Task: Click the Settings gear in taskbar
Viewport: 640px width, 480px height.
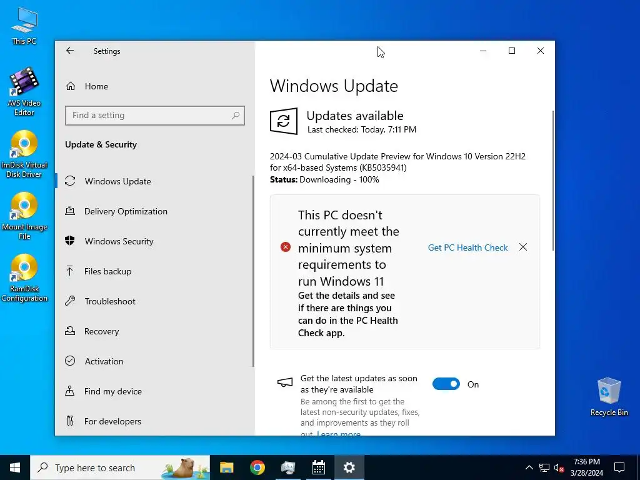Action: point(349,467)
